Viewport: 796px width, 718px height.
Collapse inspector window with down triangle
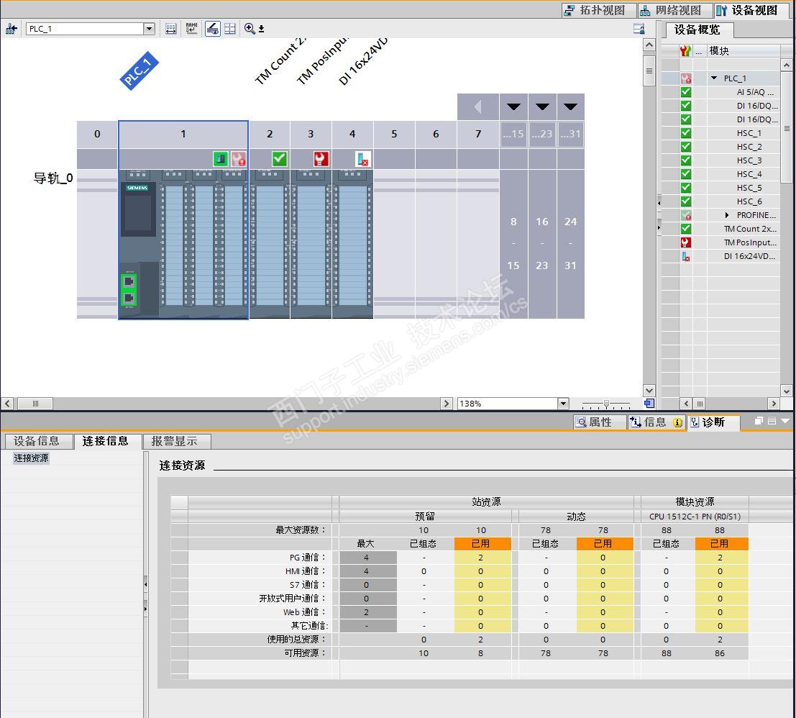[x=785, y=421]
